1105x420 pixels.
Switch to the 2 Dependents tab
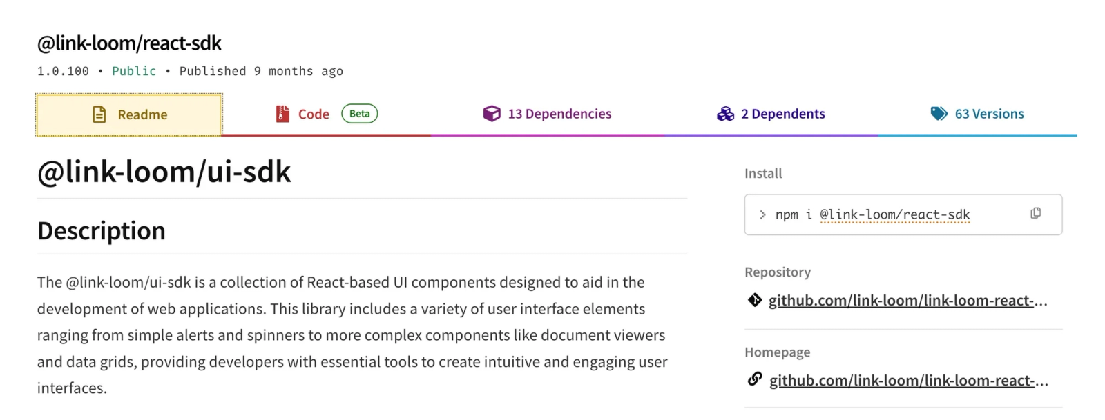pos(782,114)
